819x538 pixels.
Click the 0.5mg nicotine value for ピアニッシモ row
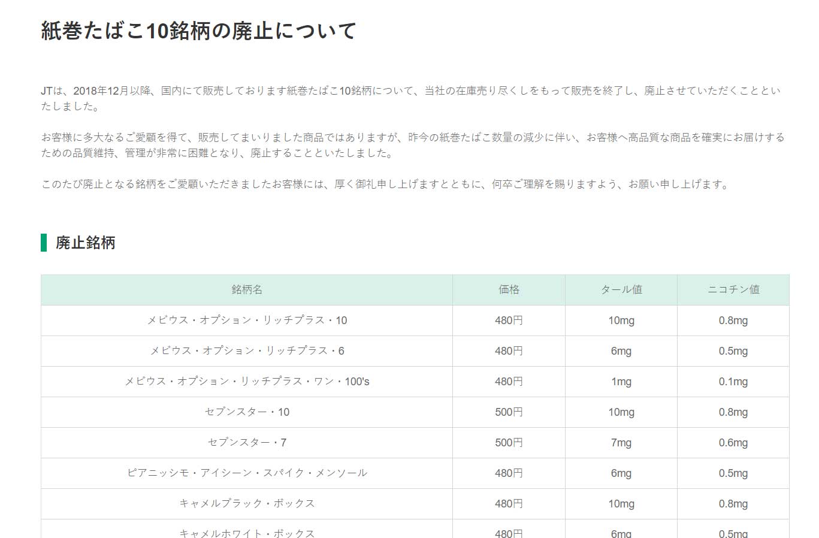pos(733,473)
